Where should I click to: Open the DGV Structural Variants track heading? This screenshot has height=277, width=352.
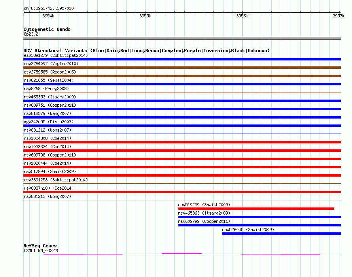point(146,51)
